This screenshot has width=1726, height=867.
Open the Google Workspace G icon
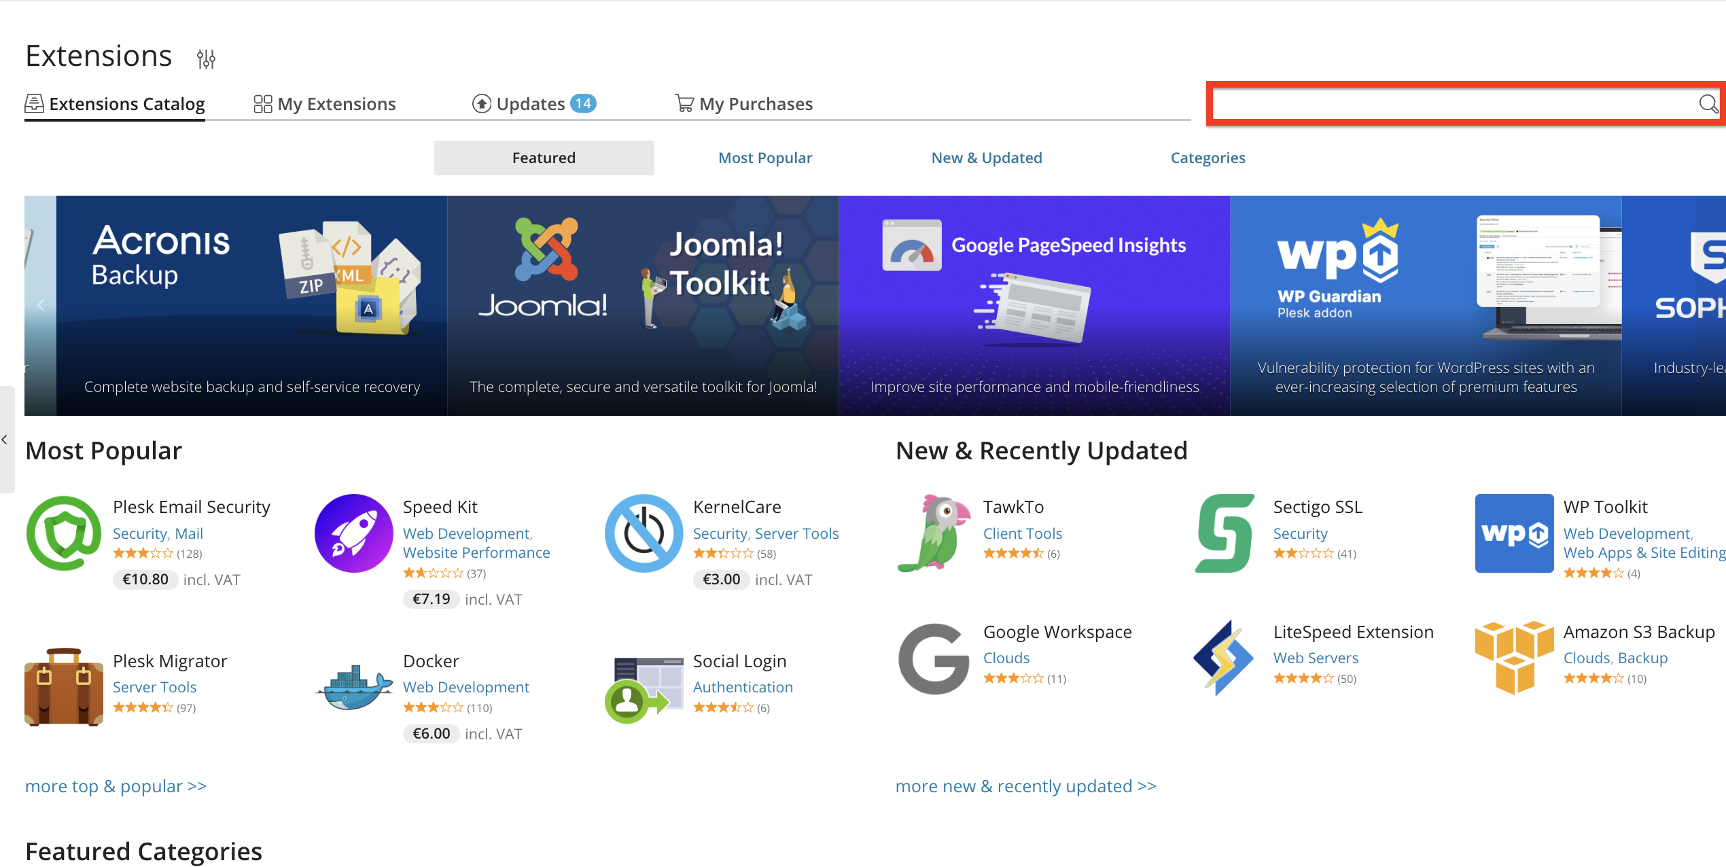[934, 658]
